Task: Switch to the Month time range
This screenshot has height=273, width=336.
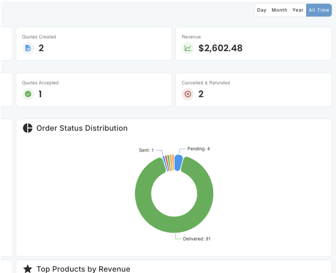Action: point(279,10)
